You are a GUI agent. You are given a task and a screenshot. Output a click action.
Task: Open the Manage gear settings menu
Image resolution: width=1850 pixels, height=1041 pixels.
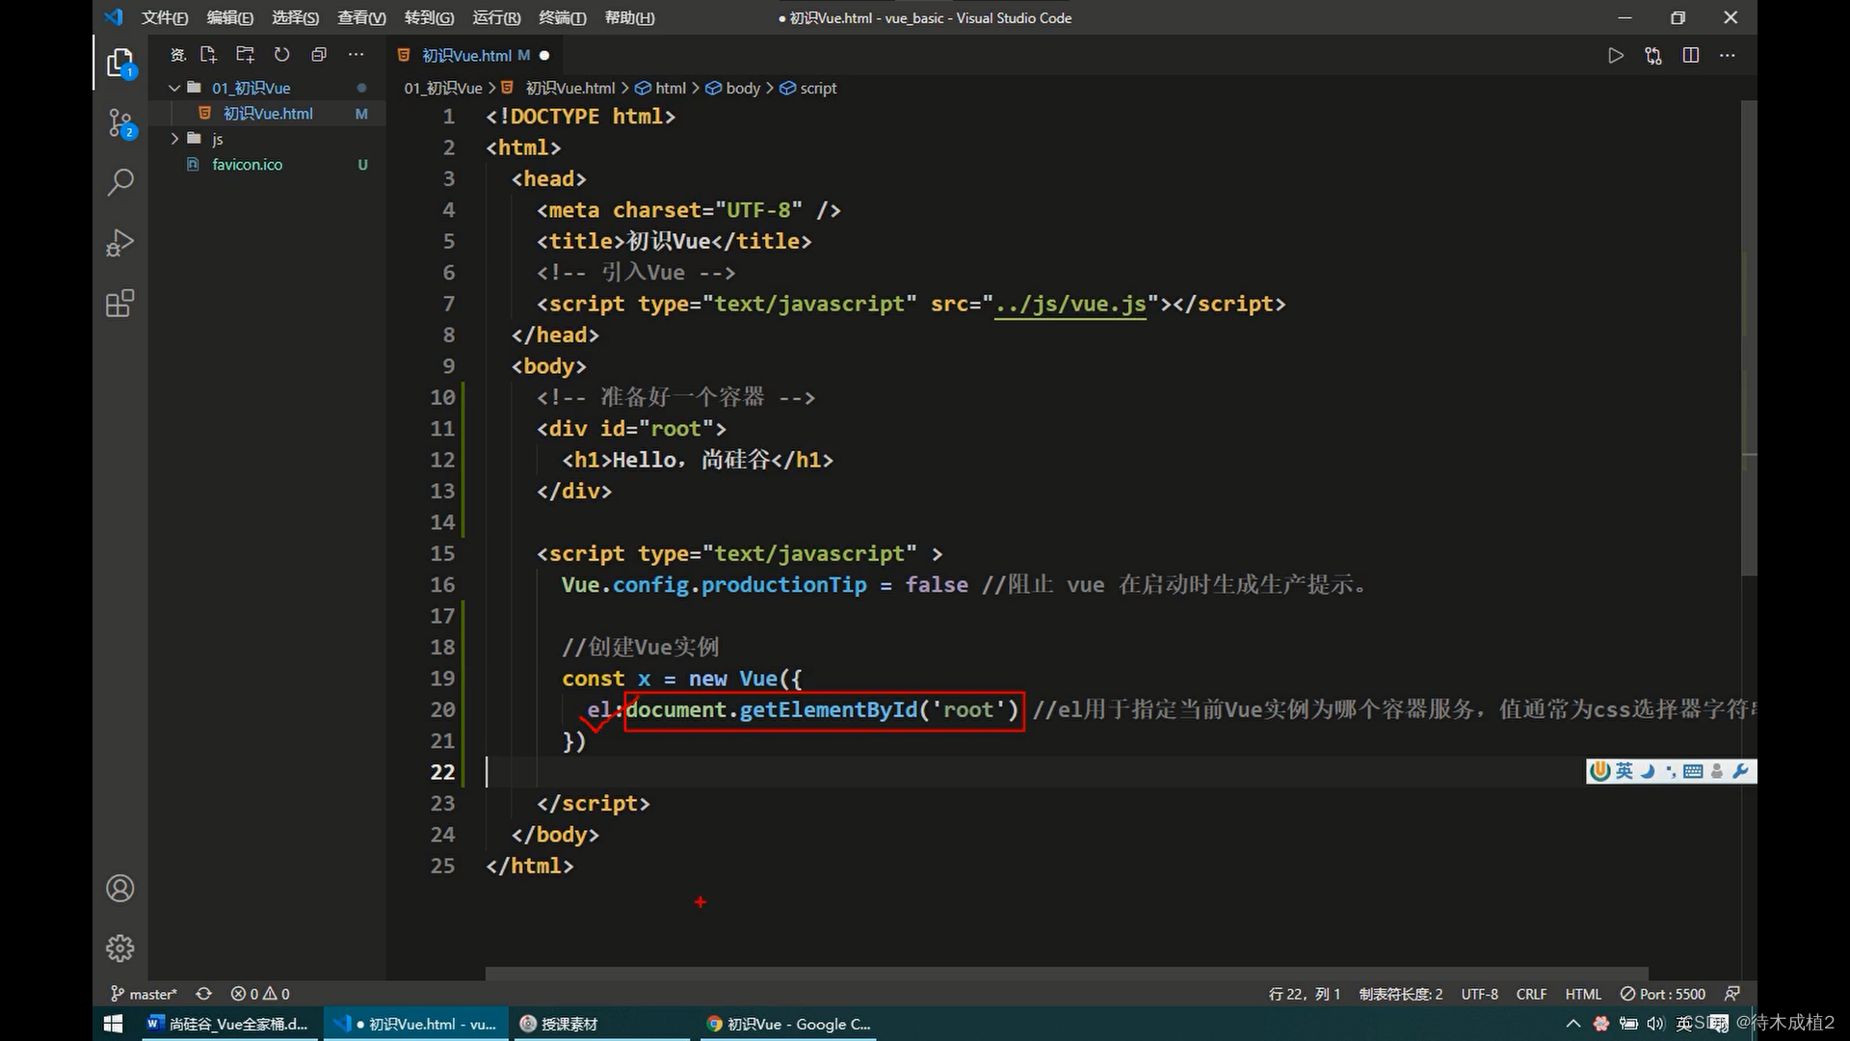pyautogui.click(x=120, y=948)
